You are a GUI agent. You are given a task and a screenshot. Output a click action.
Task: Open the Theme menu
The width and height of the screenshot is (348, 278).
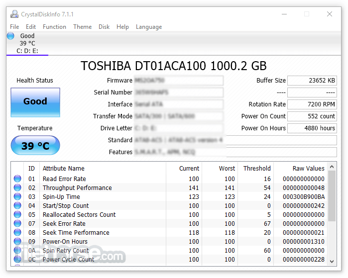tap(82, 27)
